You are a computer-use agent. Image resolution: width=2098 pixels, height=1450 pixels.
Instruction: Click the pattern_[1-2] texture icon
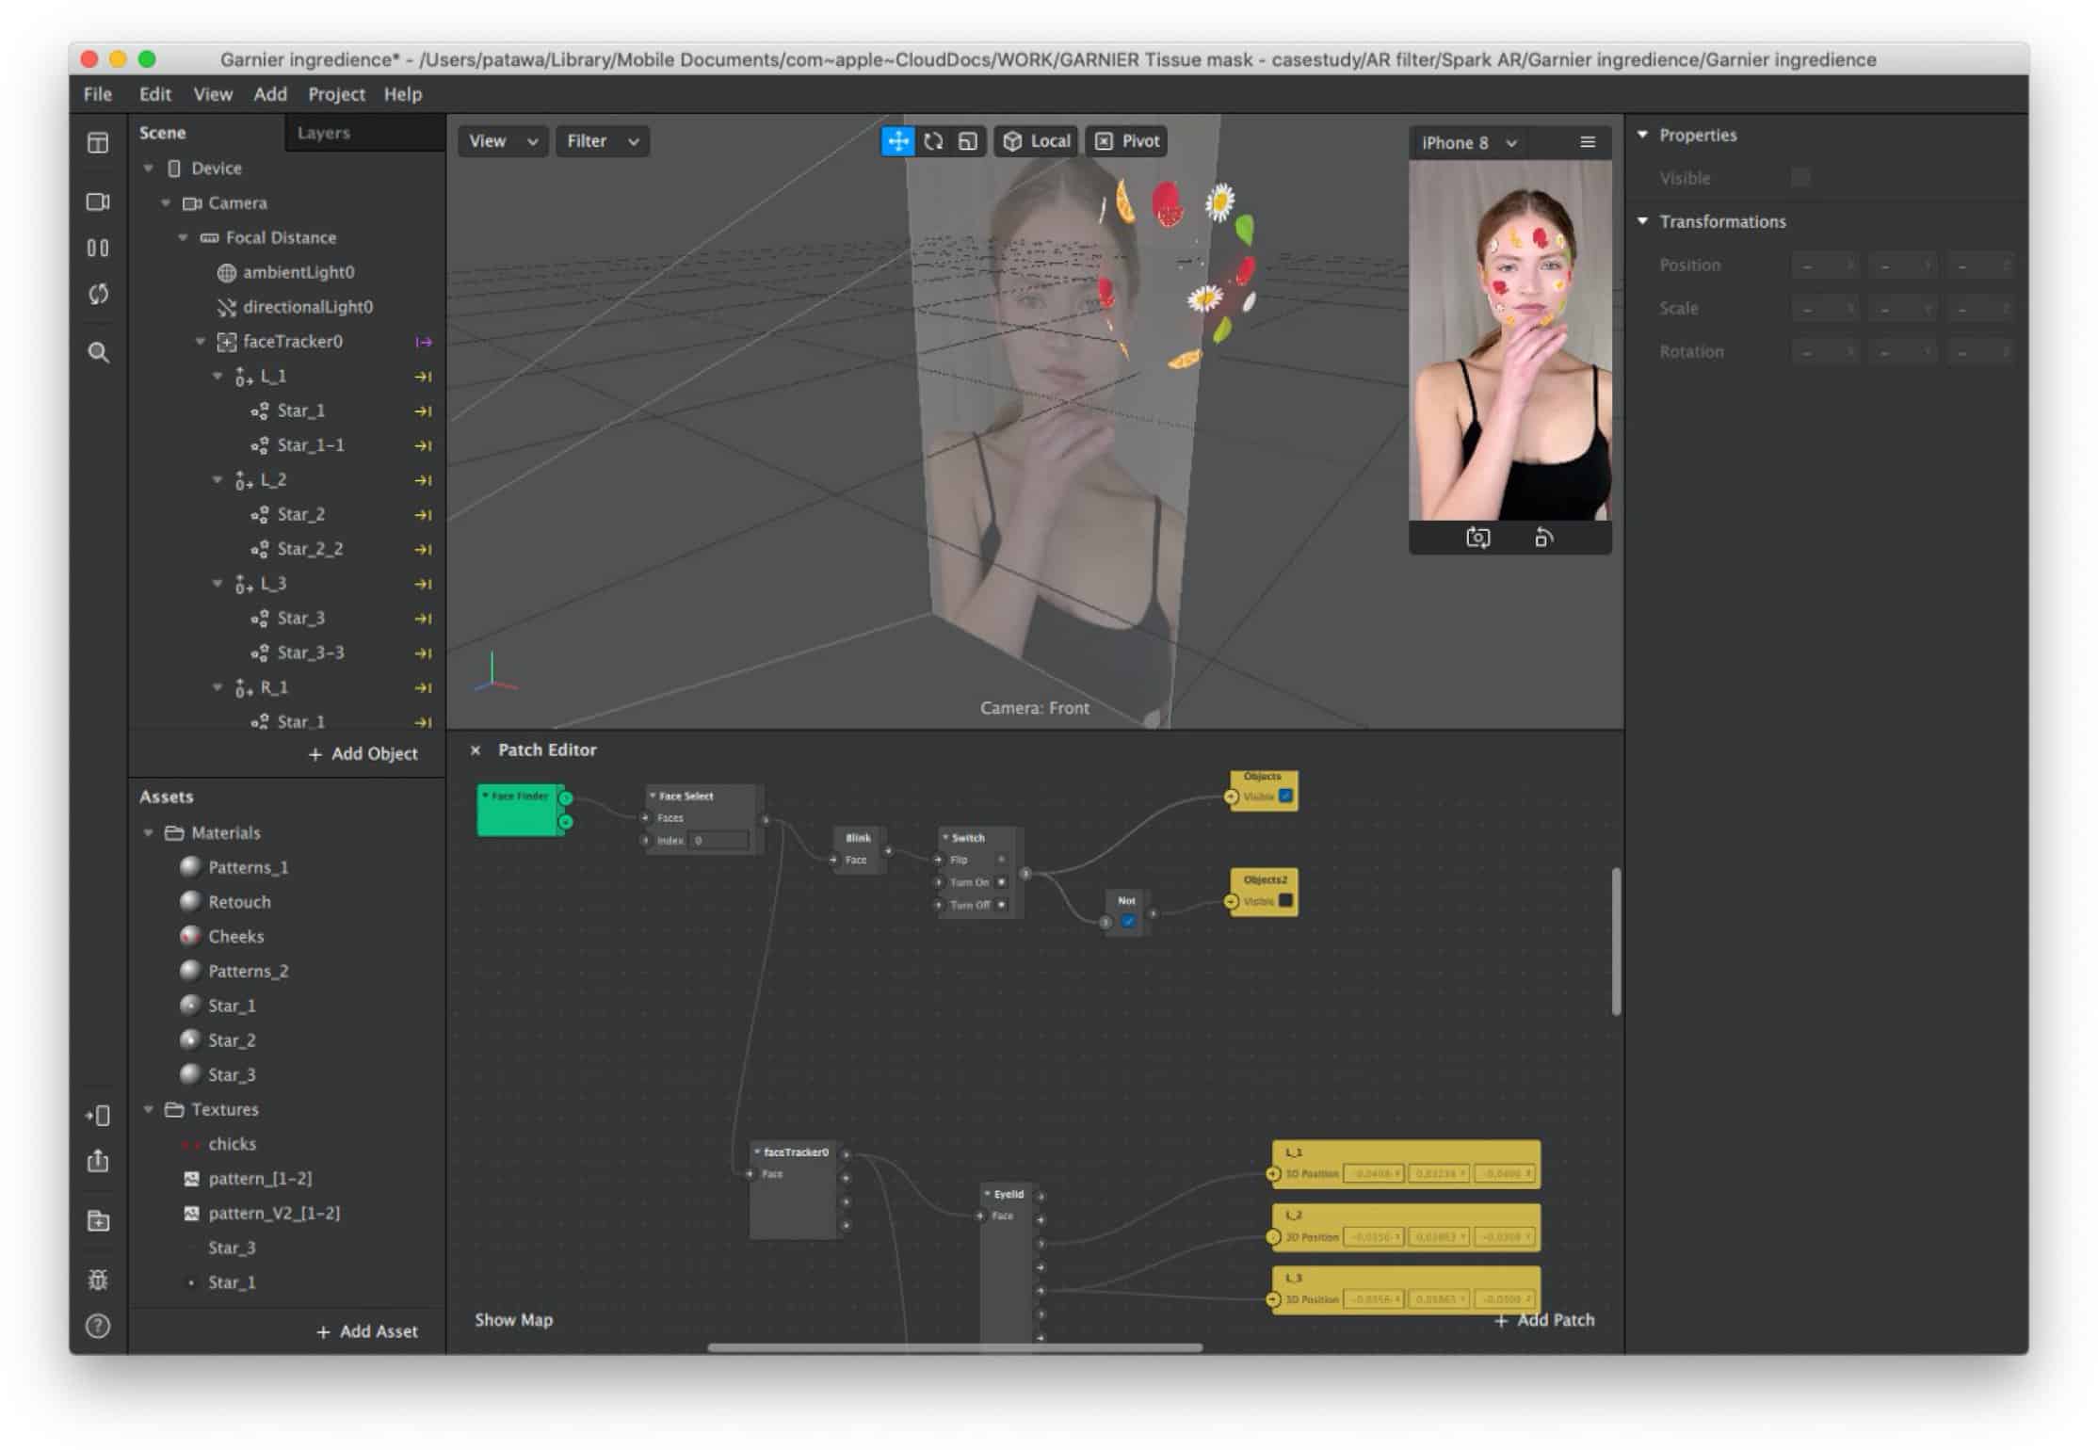coord(191,1179)
